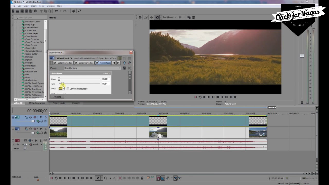
Task: Click About link in Film Effects
Action: click(106, 73)
